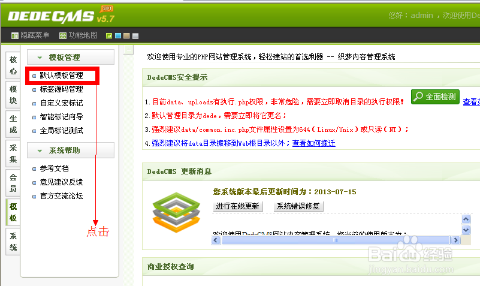Open 全局标记测试 menu item
This screenshot has width=480, height=286.
61,131
